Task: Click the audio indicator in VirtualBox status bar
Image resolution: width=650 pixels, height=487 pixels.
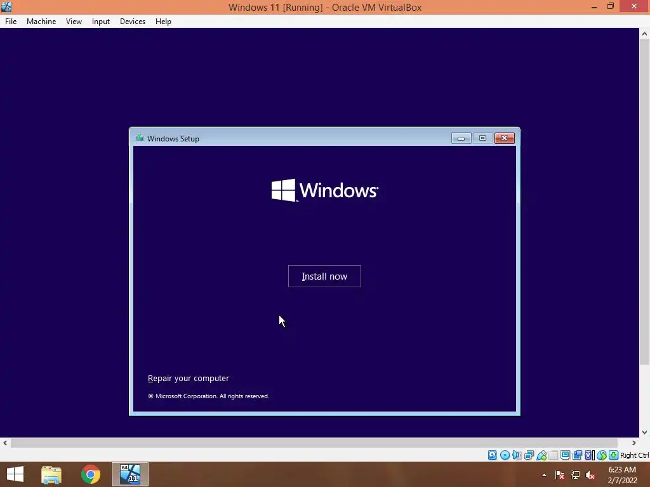Action: (x=517, y=455)
